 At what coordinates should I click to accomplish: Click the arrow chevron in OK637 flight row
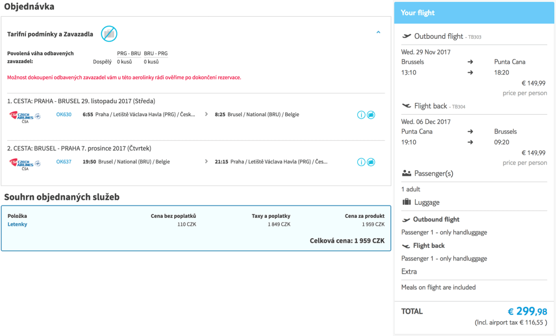207,162
